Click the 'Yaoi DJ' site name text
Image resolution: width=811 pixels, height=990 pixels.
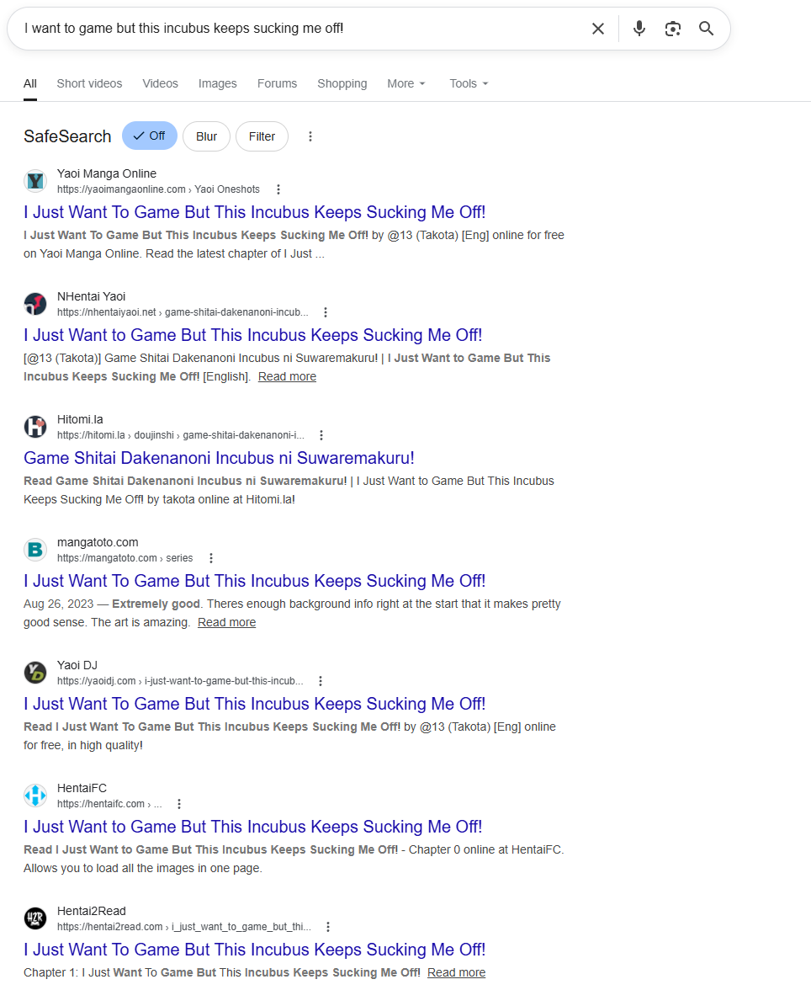coord(77,665)
